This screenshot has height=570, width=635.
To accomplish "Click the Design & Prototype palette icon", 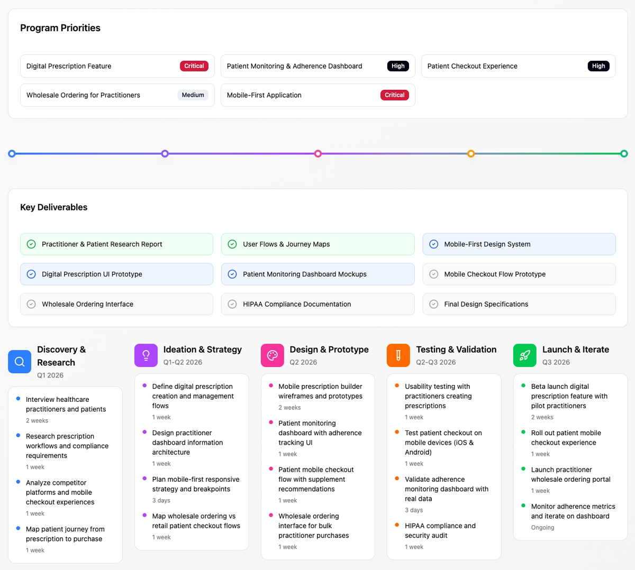I will [x=273, y=355].
